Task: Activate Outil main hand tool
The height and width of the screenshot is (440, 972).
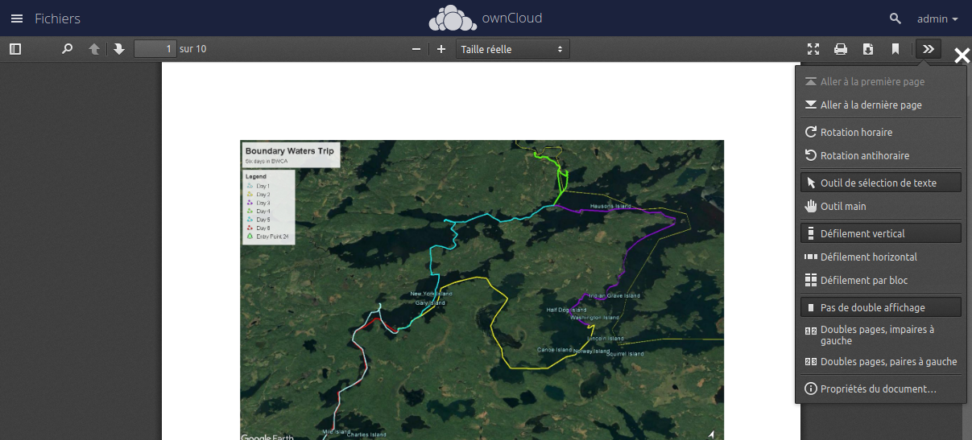Action: tap(881, 206)
